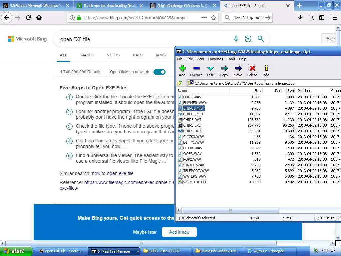341x256 pixels.
Task: Open page actions three-dot menu
Action: [x=204, y=18]
